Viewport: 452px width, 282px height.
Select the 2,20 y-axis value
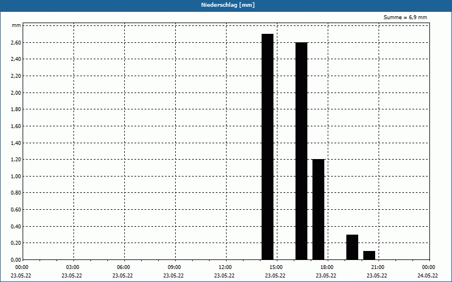tap(16, 76)
